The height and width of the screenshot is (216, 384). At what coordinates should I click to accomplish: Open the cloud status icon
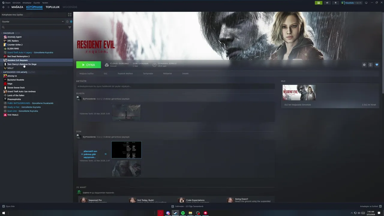point(107,65)
